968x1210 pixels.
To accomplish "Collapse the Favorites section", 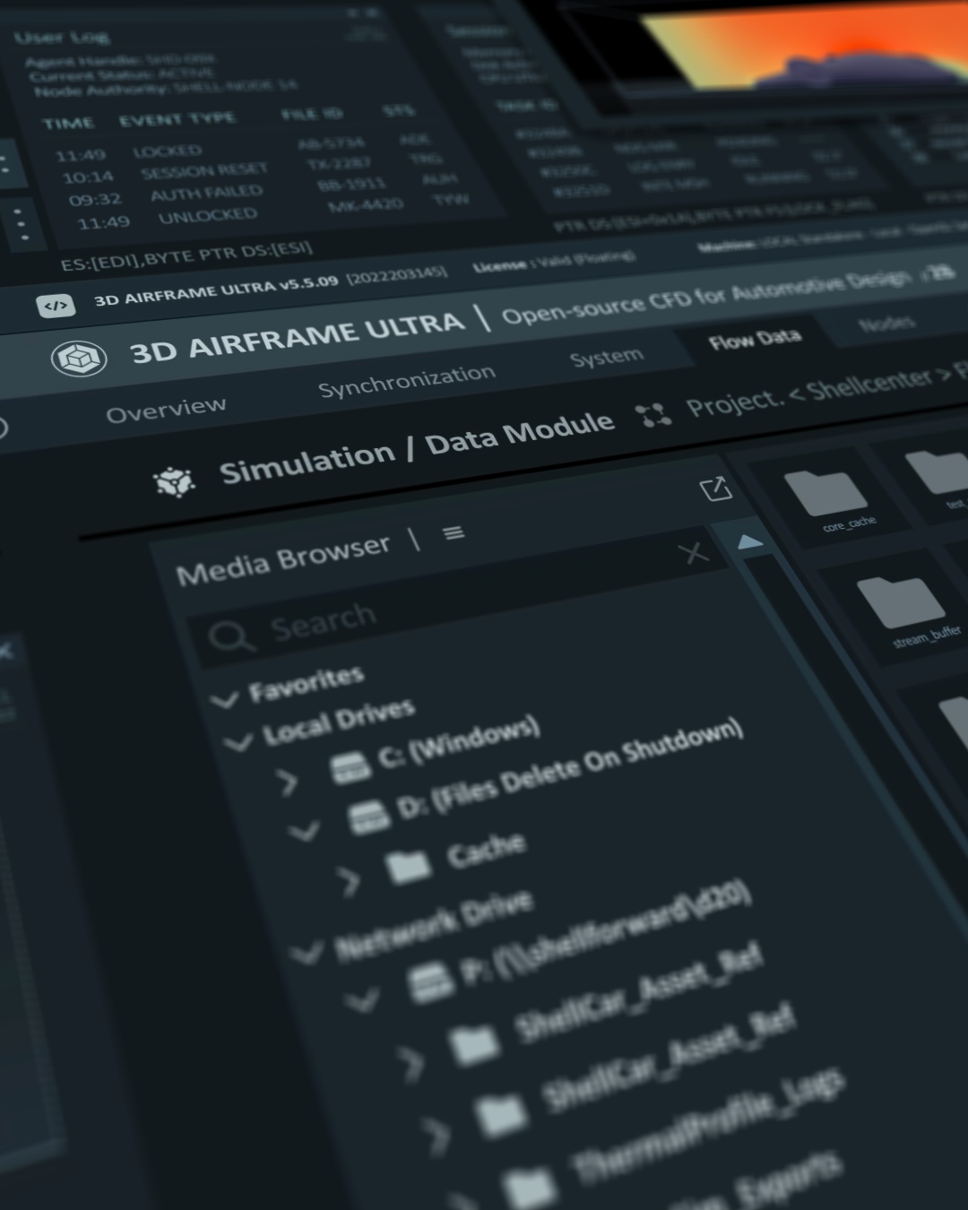I will (224, 698).
